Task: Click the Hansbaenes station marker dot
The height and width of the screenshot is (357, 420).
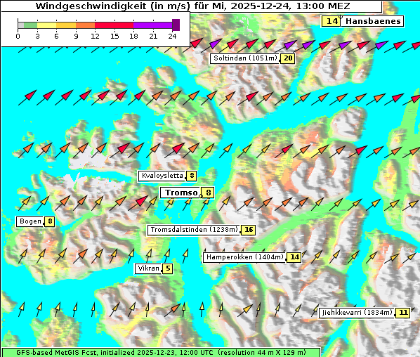Action: click(341, 17)
